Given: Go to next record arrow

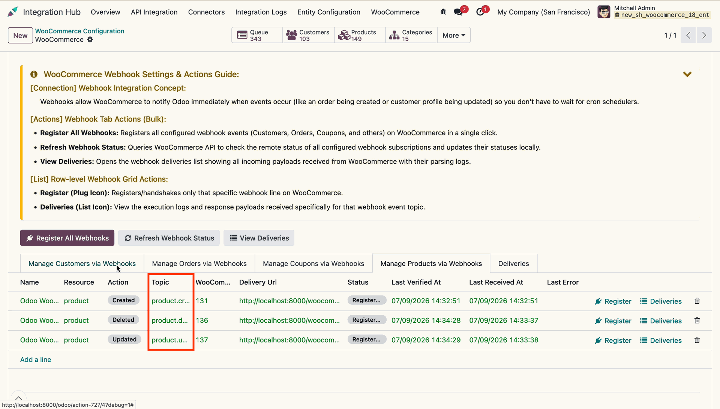Looking at the screenshot, I should tap(704, 35).
